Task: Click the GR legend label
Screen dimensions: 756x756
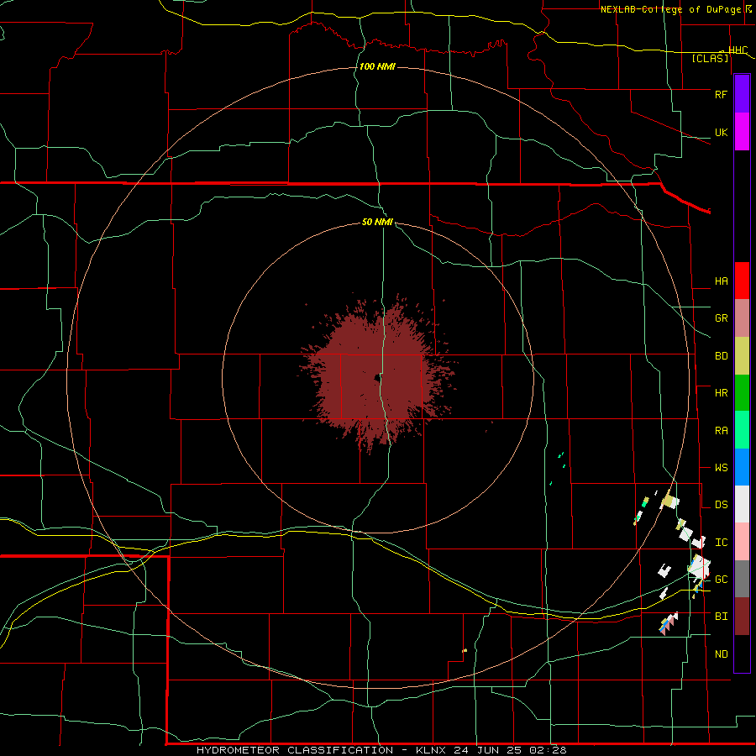Action: (x=721, y=318)
